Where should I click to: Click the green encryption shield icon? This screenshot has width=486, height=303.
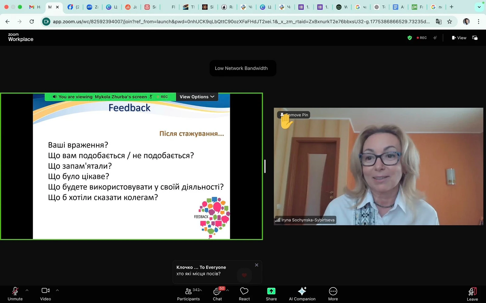(x=410, y=38)
